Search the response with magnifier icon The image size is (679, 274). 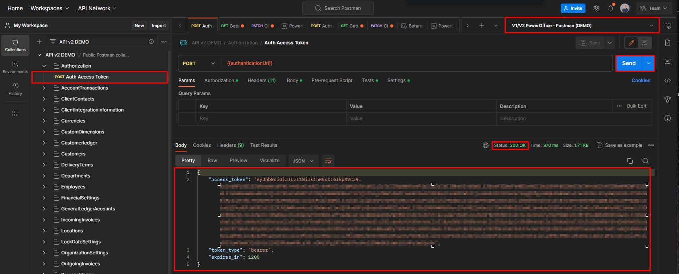(645, 161)
